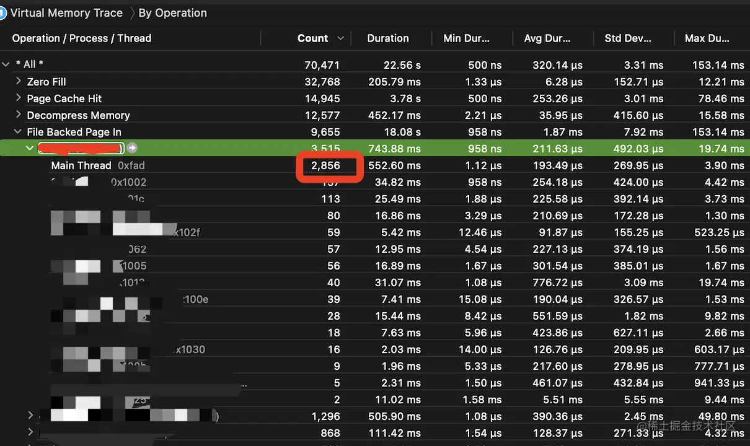Collapse the highlighted process row
This screenshot has width=750, height=446.
[30, 148]
